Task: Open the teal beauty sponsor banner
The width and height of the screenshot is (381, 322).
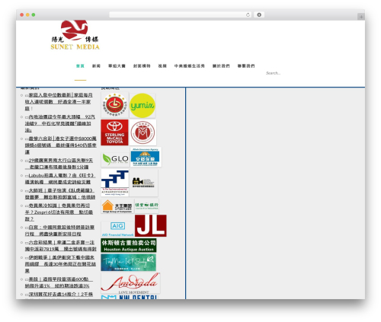Action: [x=128, y=263]
